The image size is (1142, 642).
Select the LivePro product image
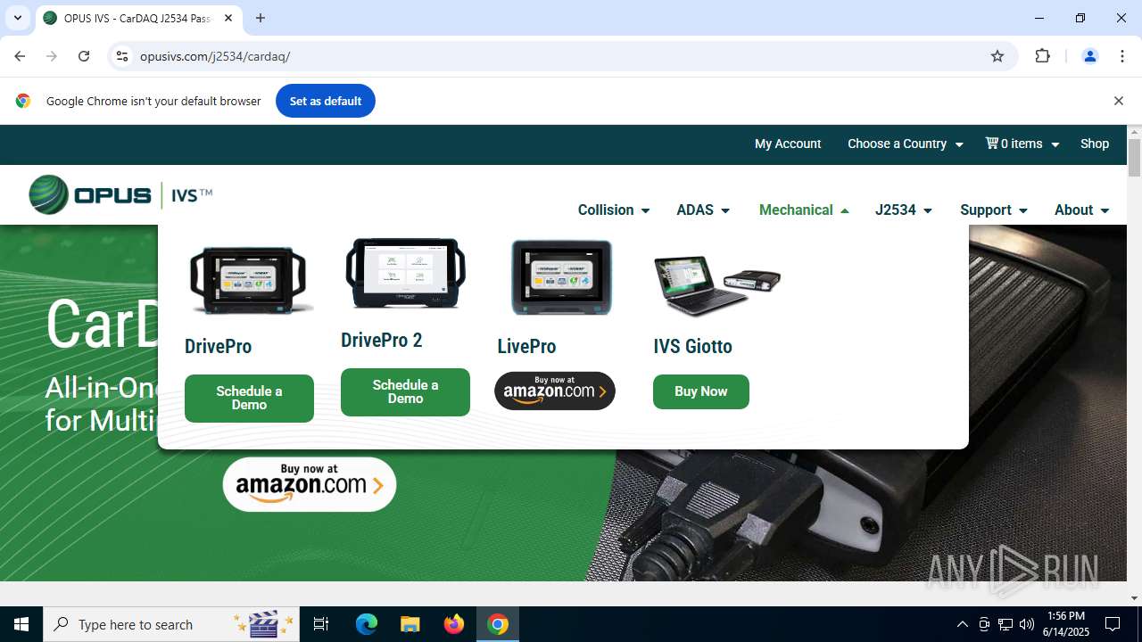(x=561, y=277)
